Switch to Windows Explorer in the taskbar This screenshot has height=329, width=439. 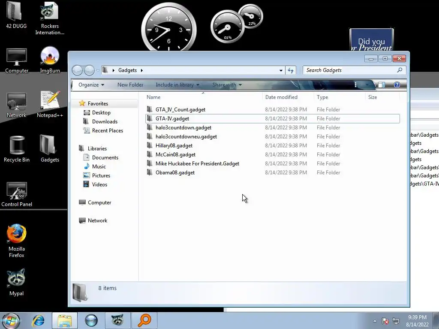[x=65, y=320]
